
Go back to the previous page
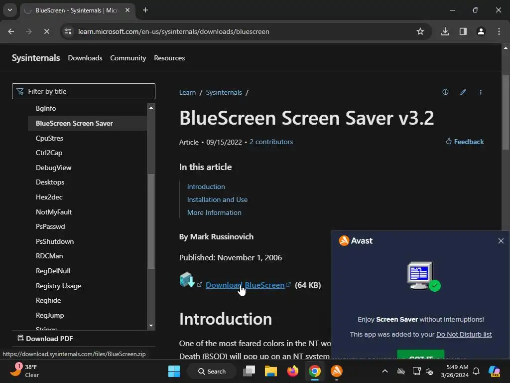pos(11,31)
